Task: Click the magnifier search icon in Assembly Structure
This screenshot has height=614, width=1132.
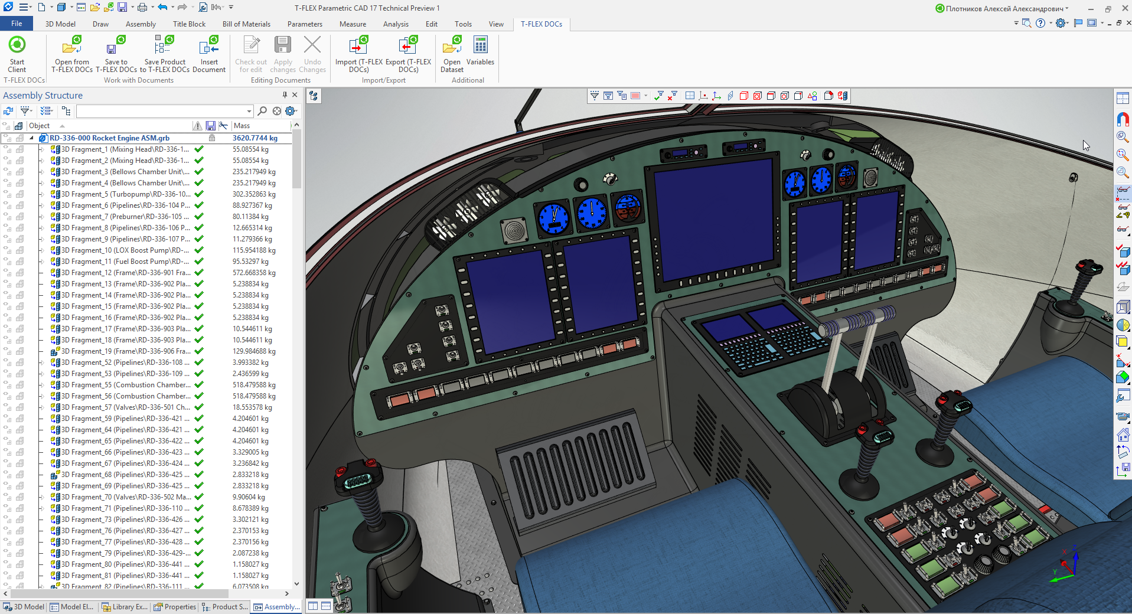Action: (x=262, y=111)
